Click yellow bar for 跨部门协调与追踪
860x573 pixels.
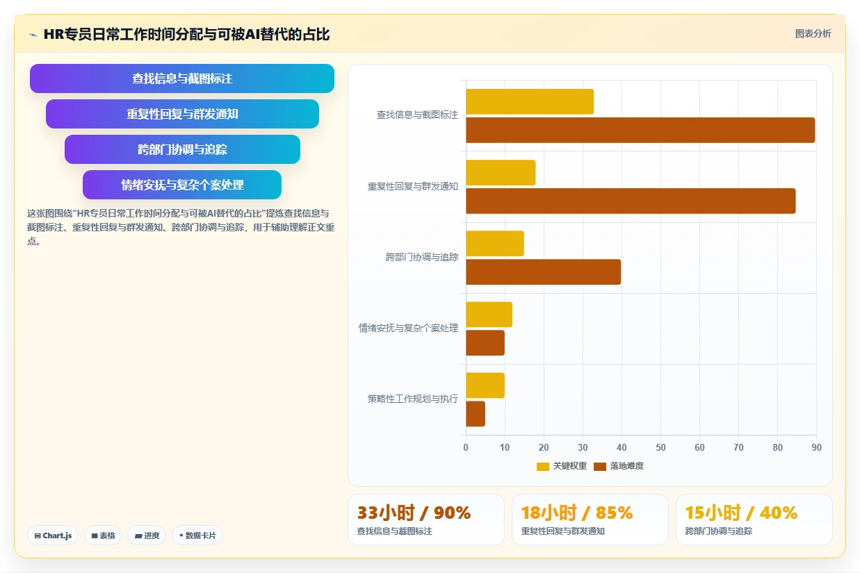click(495, 243)
